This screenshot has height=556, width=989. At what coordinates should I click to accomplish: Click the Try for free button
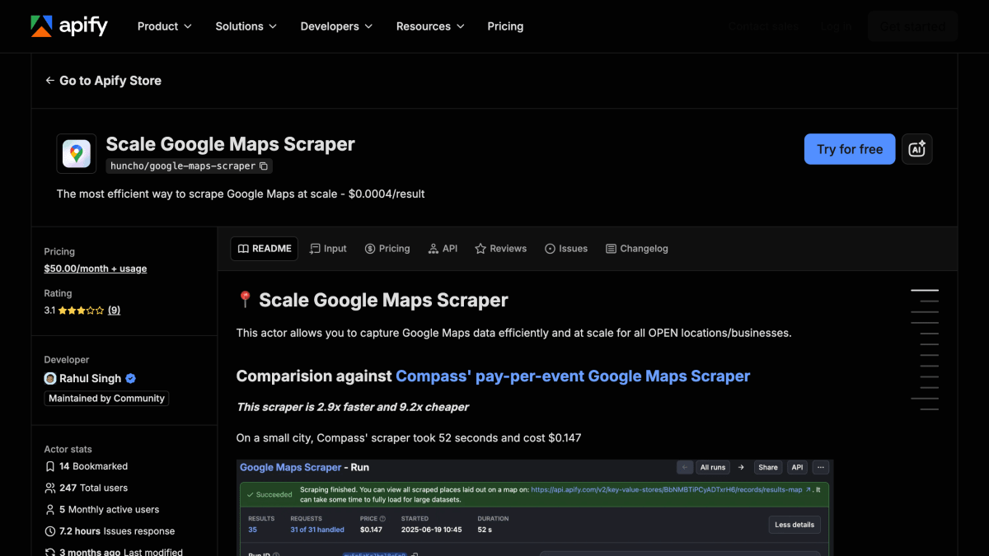coord(850,149)
